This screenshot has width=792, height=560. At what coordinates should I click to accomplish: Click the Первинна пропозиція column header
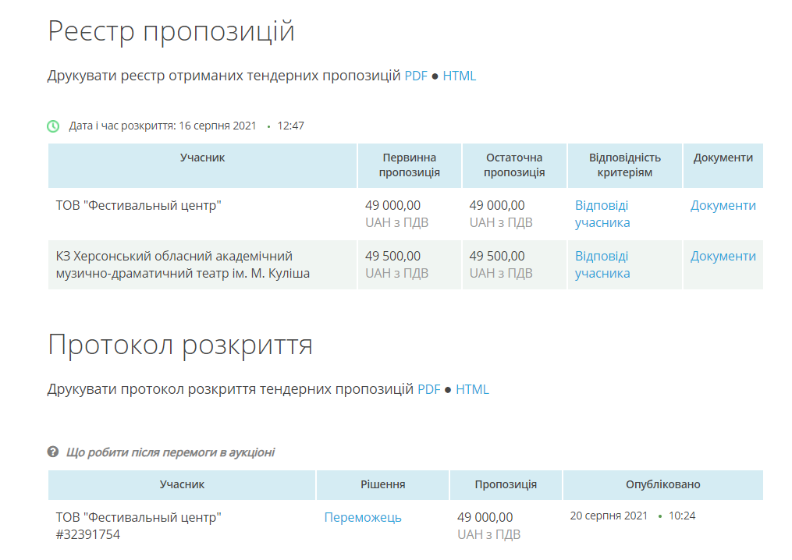(409, 165)
